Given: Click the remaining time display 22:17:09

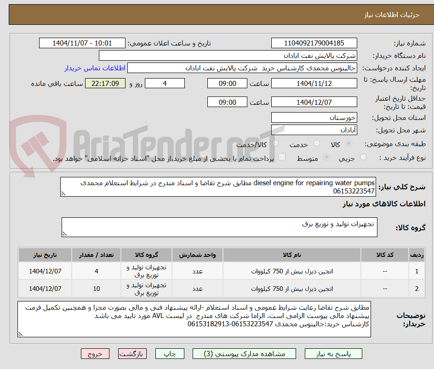Looking at the screenshot, I should [105, 83].
